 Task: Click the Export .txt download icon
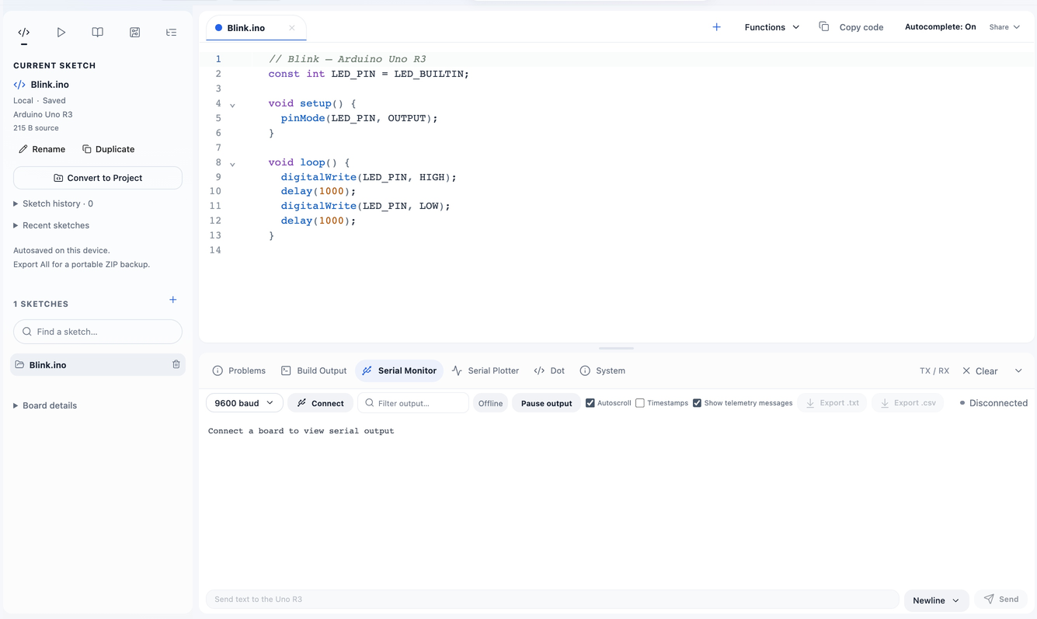(810, 403)
